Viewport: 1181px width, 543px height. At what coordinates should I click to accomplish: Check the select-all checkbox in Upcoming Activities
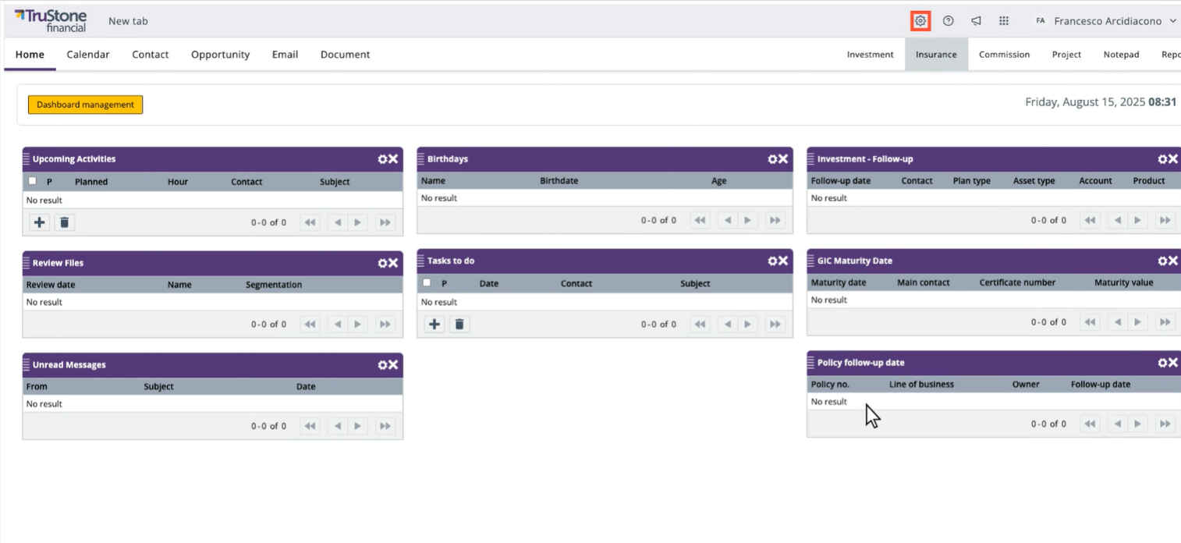[x=32, y=180]
